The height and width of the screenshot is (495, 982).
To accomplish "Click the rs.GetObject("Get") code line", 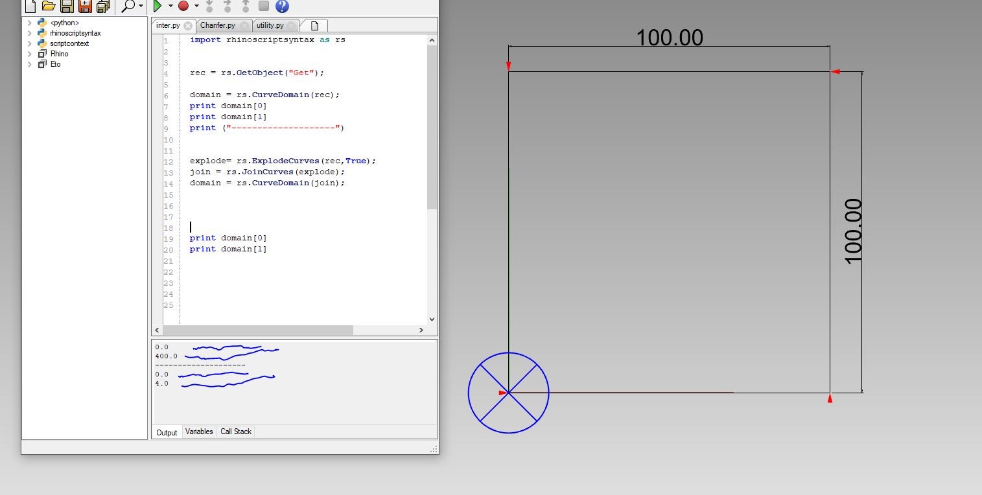I will [257, 73].
